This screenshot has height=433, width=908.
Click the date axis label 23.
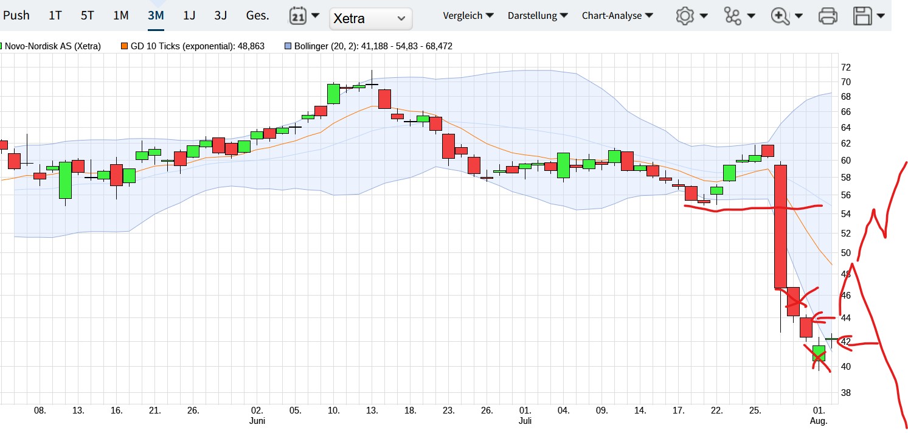pos(449,410)
